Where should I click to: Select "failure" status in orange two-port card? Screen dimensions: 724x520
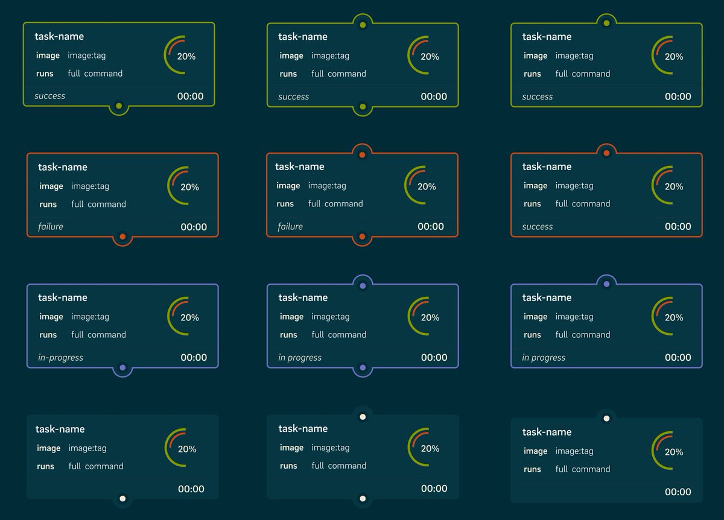tap(290, 227)
